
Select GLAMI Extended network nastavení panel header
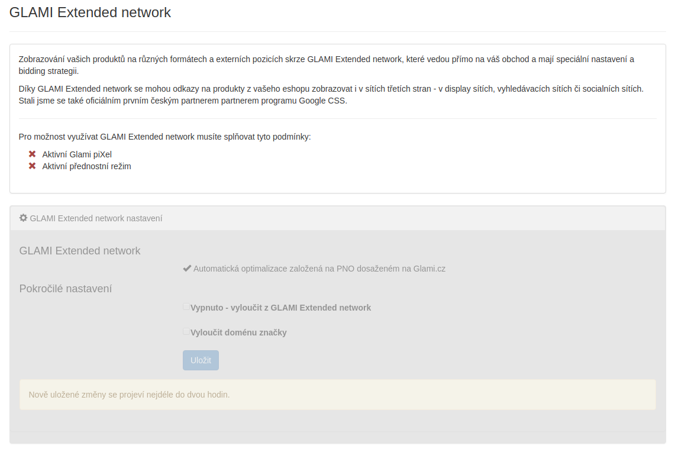337,218
